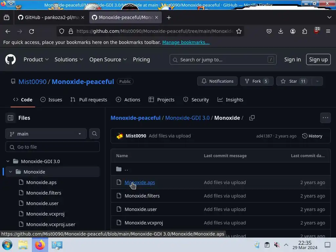Click the Firefox taskbar icon
The height and width of the screenshot is (252, 336).
coord(40,245)
